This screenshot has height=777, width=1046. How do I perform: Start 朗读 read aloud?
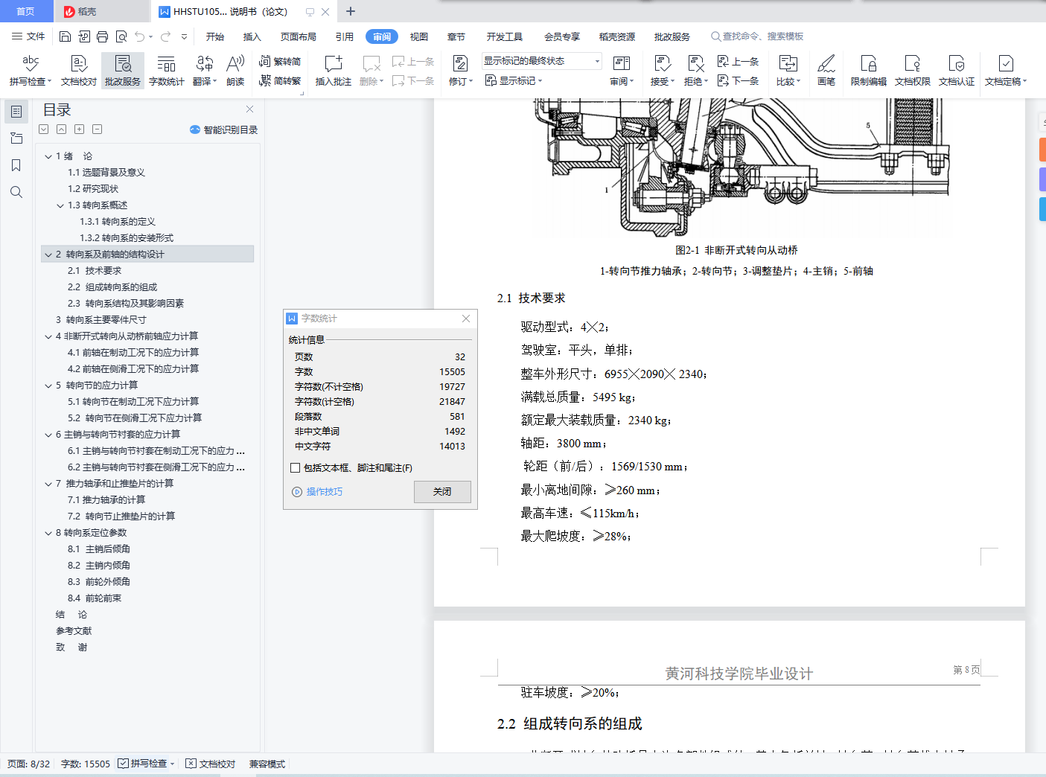(235, 71)
